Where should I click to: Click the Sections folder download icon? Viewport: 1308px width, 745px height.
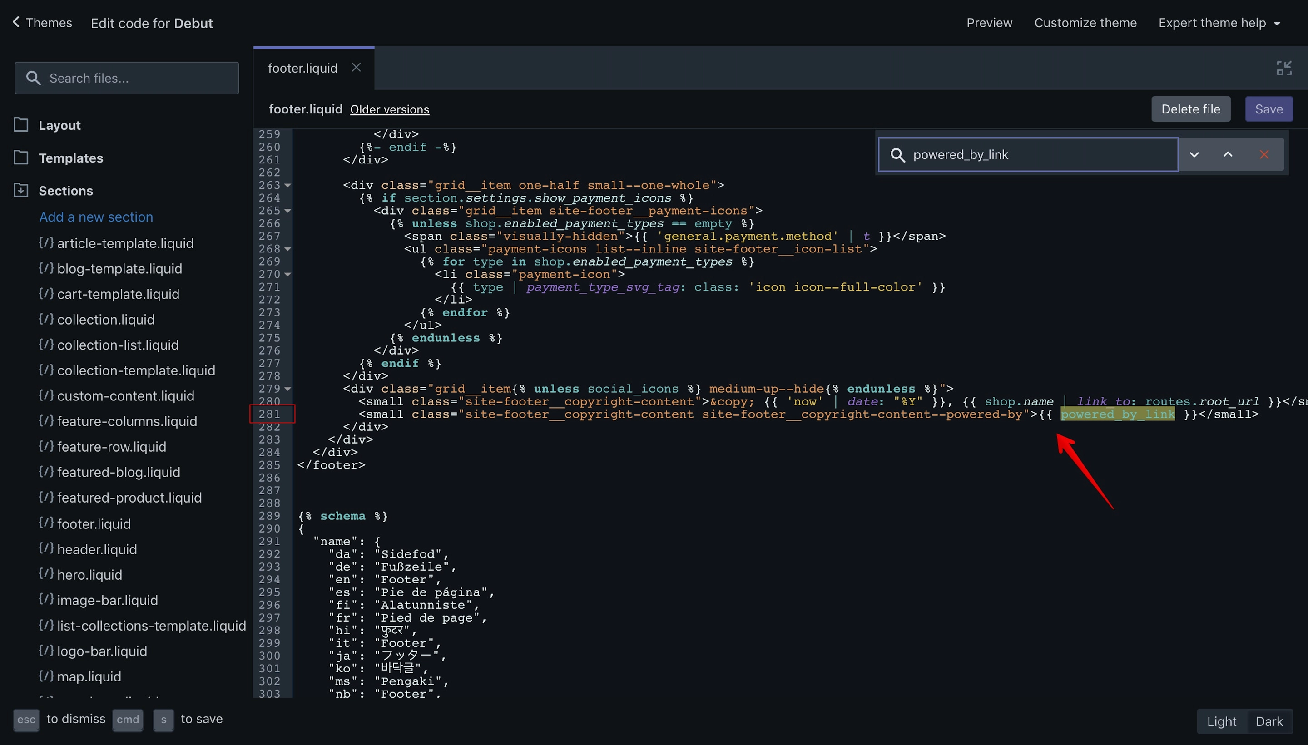pos(21,190)
